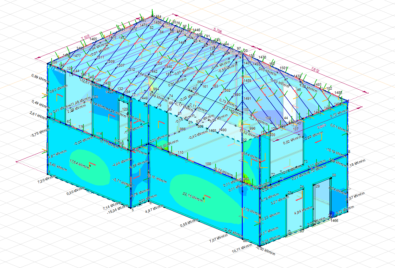Screen dimensions: 395x268
Task: Select node 996 at hot spot
Action: 253,128
